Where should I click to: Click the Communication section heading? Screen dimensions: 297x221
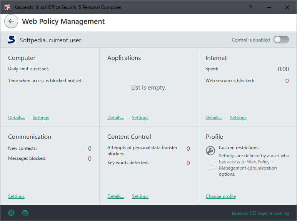coord(30,136)
